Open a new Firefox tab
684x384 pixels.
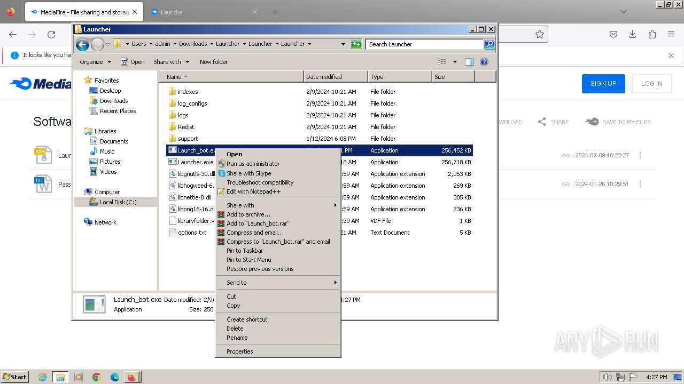(275, 12)
